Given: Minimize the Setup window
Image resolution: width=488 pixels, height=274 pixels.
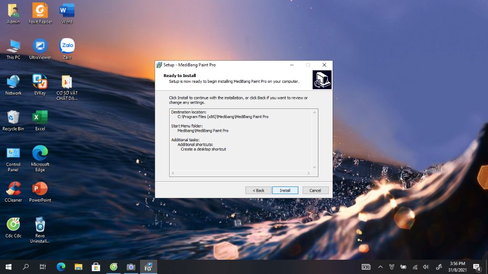Looking at the screenshot, I should [292, 65].
